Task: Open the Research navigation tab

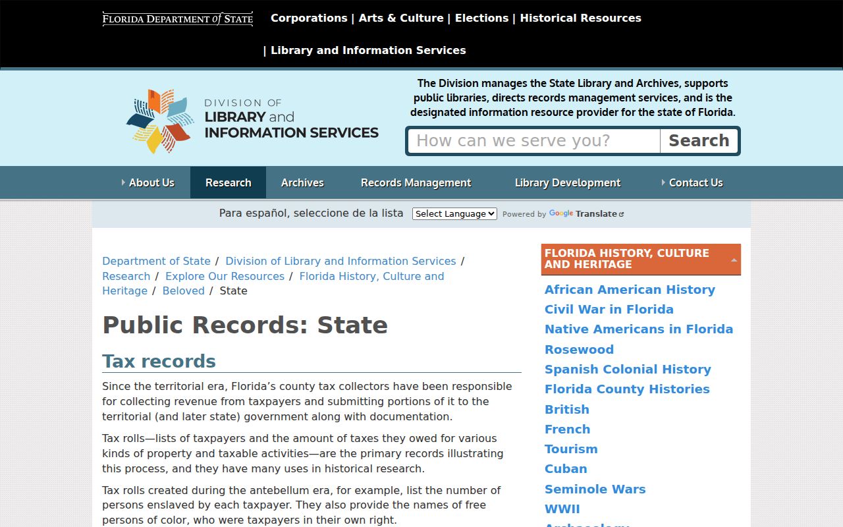Action: (228, 182)
